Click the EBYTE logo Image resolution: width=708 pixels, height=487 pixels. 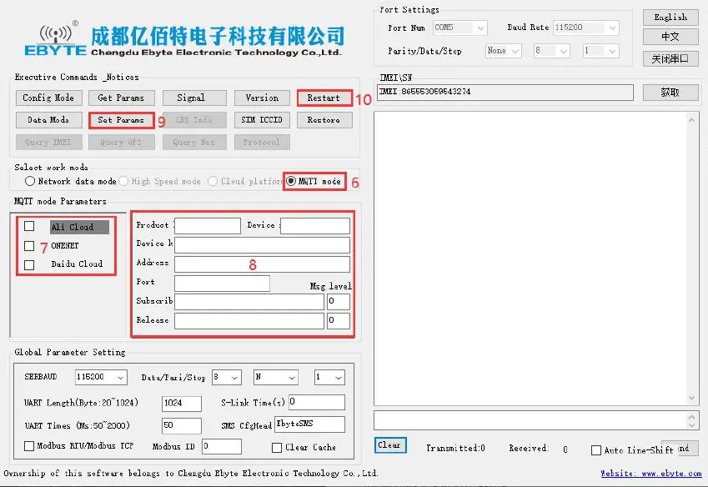(56, 40)
